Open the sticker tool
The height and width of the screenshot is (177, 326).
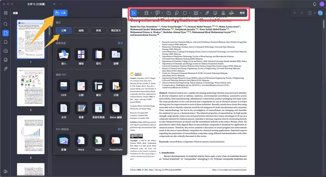[215, 13]
